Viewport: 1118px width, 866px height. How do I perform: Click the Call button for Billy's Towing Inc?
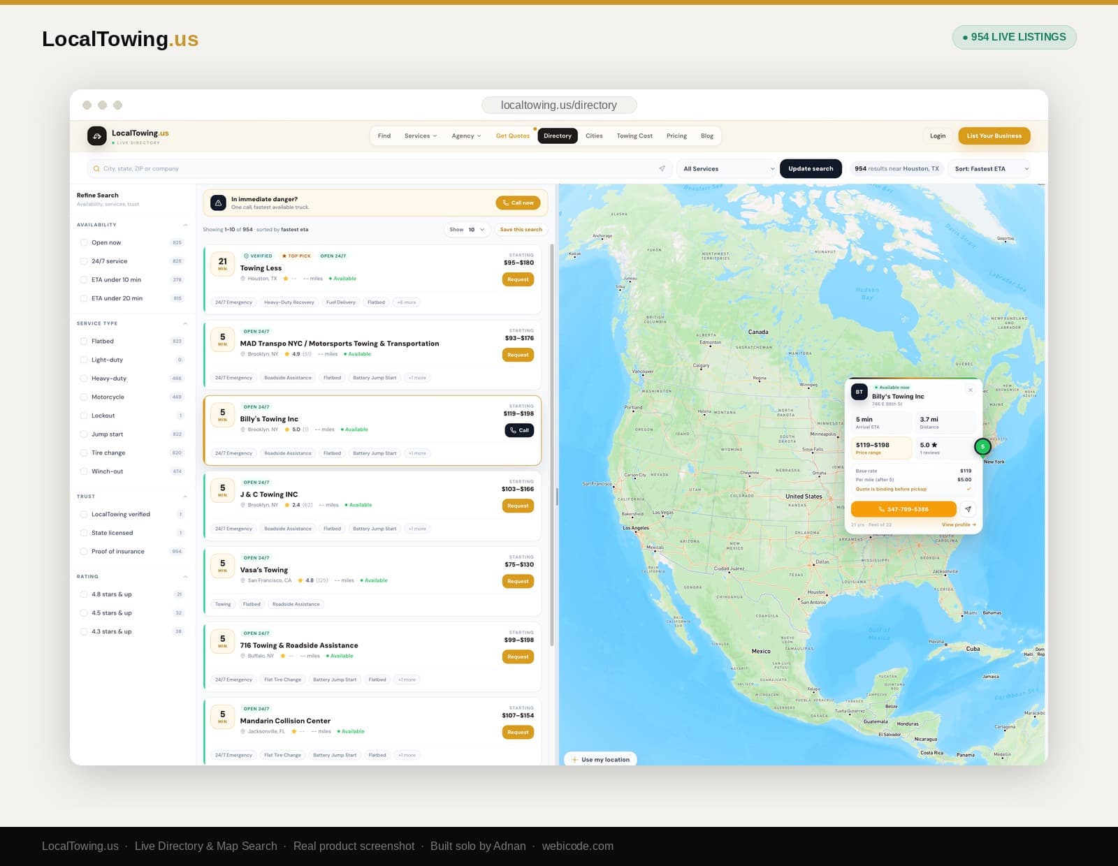(x=519, y=430)
